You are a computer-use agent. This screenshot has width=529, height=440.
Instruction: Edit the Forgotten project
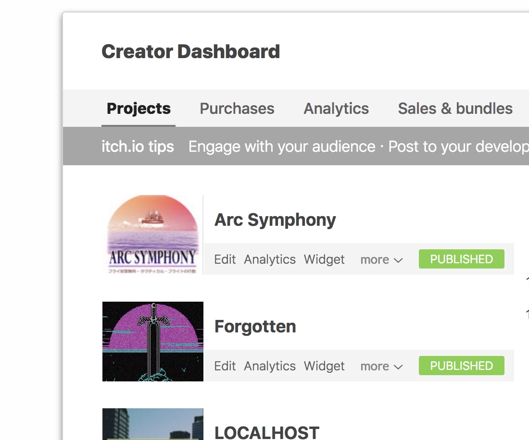(225, 366)
